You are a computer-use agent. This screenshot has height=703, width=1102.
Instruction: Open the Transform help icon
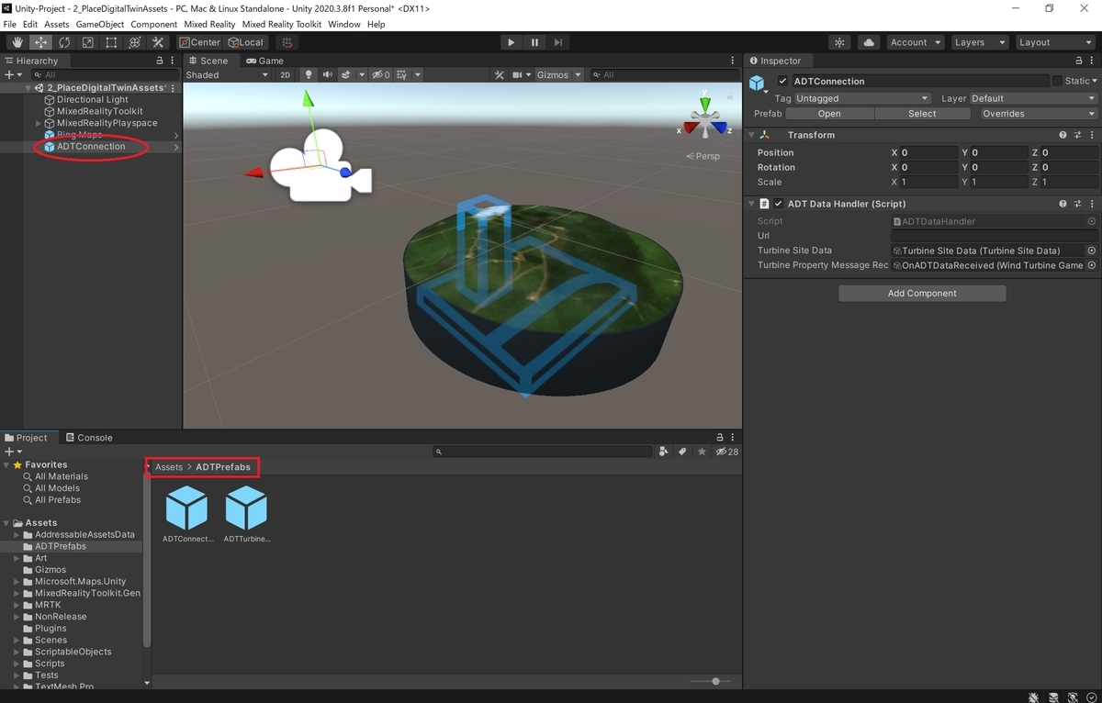pyautogui.click(x=1063, y=135)
